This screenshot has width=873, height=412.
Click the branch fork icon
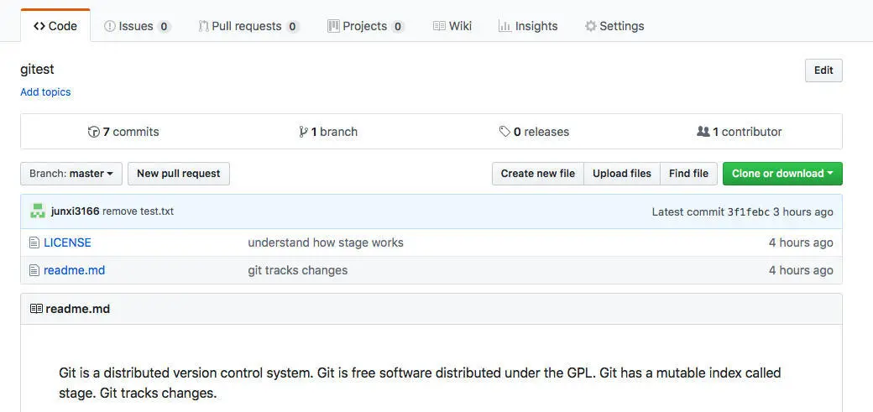pyautogui.click(x=303, y=132)
